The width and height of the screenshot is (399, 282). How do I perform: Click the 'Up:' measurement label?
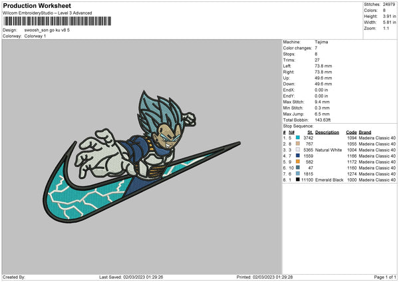tap(286, 78)
